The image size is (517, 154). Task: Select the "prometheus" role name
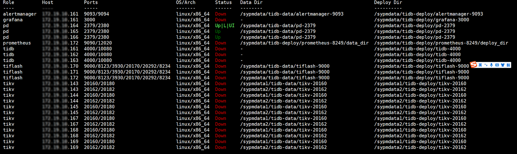click(x=17, y=43)
